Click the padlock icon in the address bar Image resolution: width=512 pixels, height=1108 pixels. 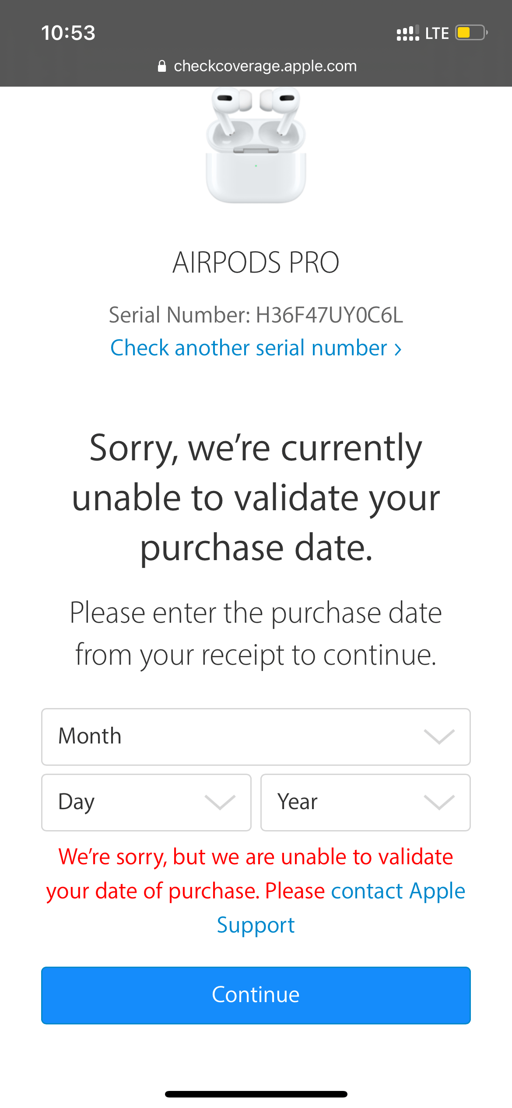pos(162,66)
